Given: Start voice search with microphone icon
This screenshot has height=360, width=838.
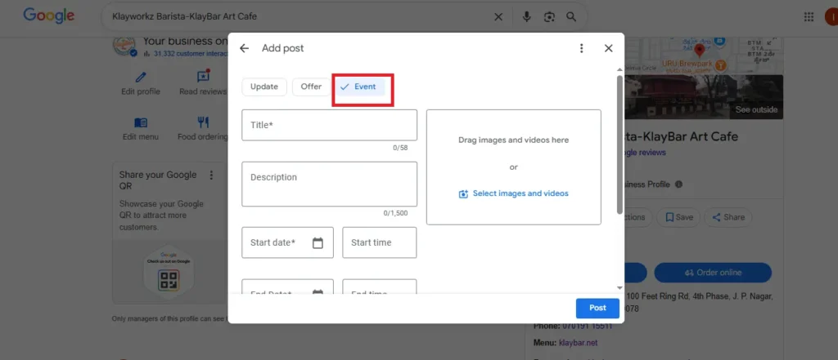Looking at the screenshot, I should 526,17.
